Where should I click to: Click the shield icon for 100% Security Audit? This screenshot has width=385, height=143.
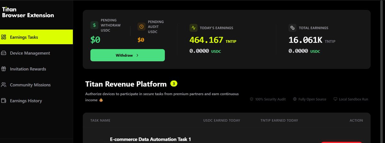click(x=252, y=99)
